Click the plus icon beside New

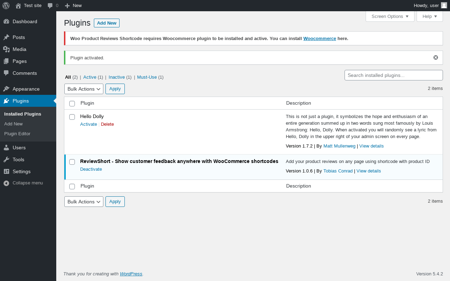(67, 6)
